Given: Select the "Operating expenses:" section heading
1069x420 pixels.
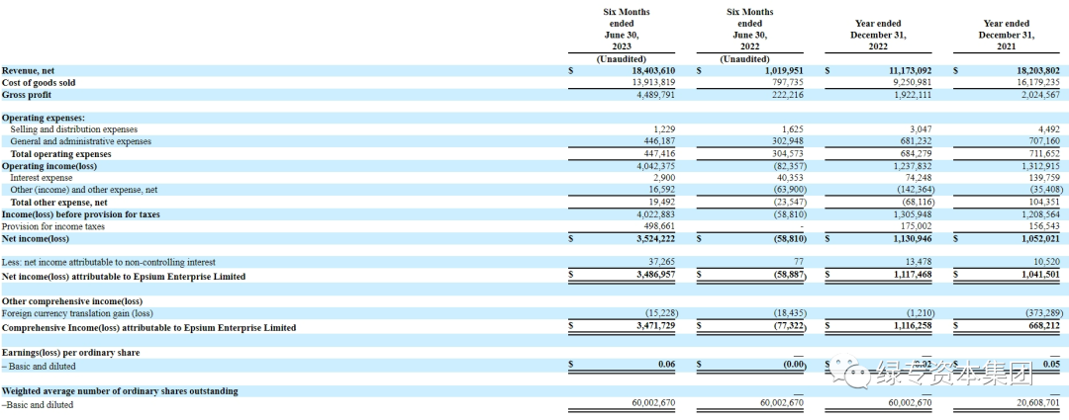Looking at the screenshot, I should pyautogui.click(x=44, y=118).
